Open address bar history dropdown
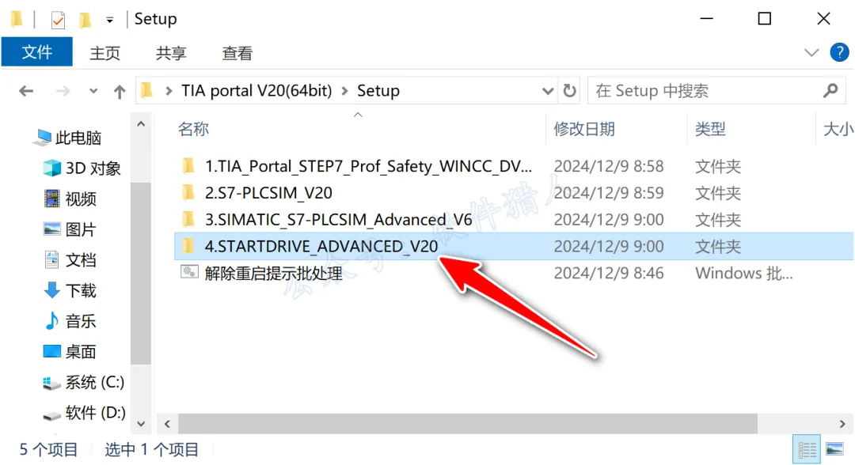 [548, 91]
